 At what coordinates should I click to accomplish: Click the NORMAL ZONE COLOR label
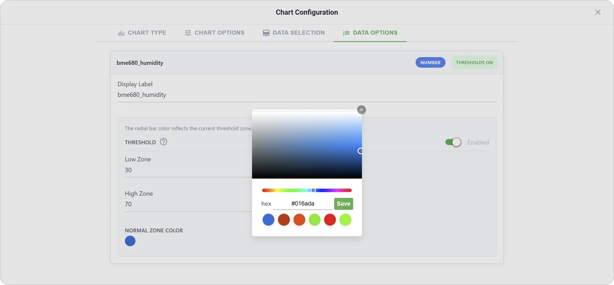154,230
